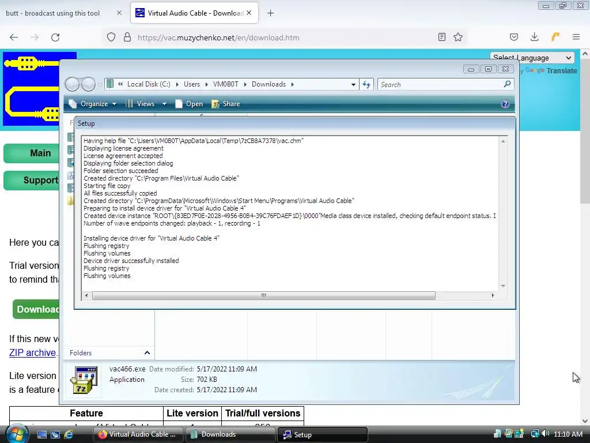Open a new browser tab
Viewport: 590px width, 443px height.
[x=271, y=13]
